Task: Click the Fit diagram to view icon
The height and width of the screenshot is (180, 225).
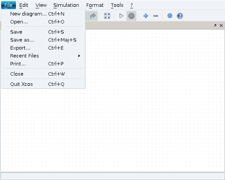Action: click(x=107, y=16)
